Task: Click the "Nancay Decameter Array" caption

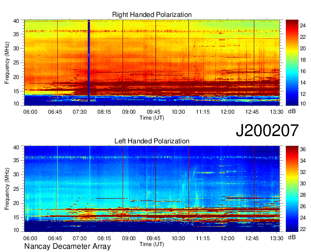Action: [x=67, y=246]
